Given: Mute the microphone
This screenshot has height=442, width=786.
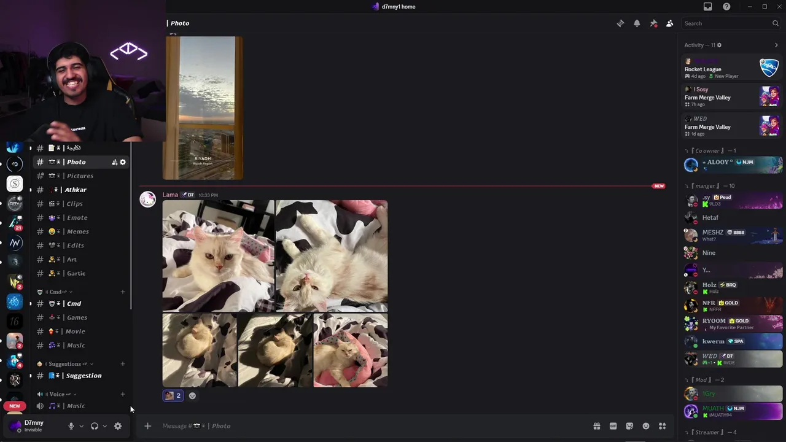Looking at the screenshot, I should 71,426.
